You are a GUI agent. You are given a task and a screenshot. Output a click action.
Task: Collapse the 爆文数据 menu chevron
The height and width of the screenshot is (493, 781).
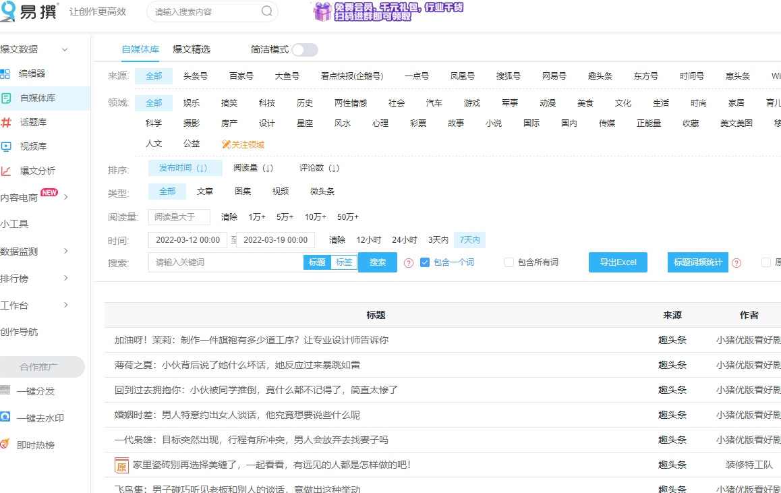(x=65, y=49)
